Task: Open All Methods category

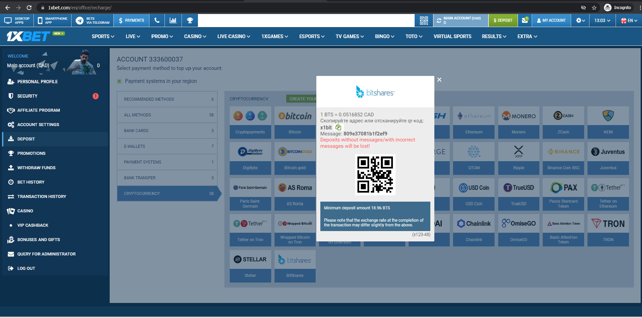Action: click(167, 115)
